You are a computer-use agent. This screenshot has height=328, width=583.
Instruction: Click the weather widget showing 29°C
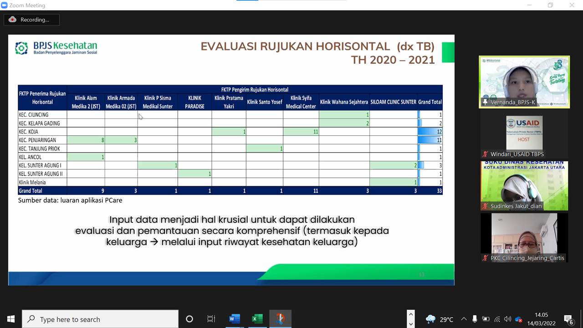(439, 319)
